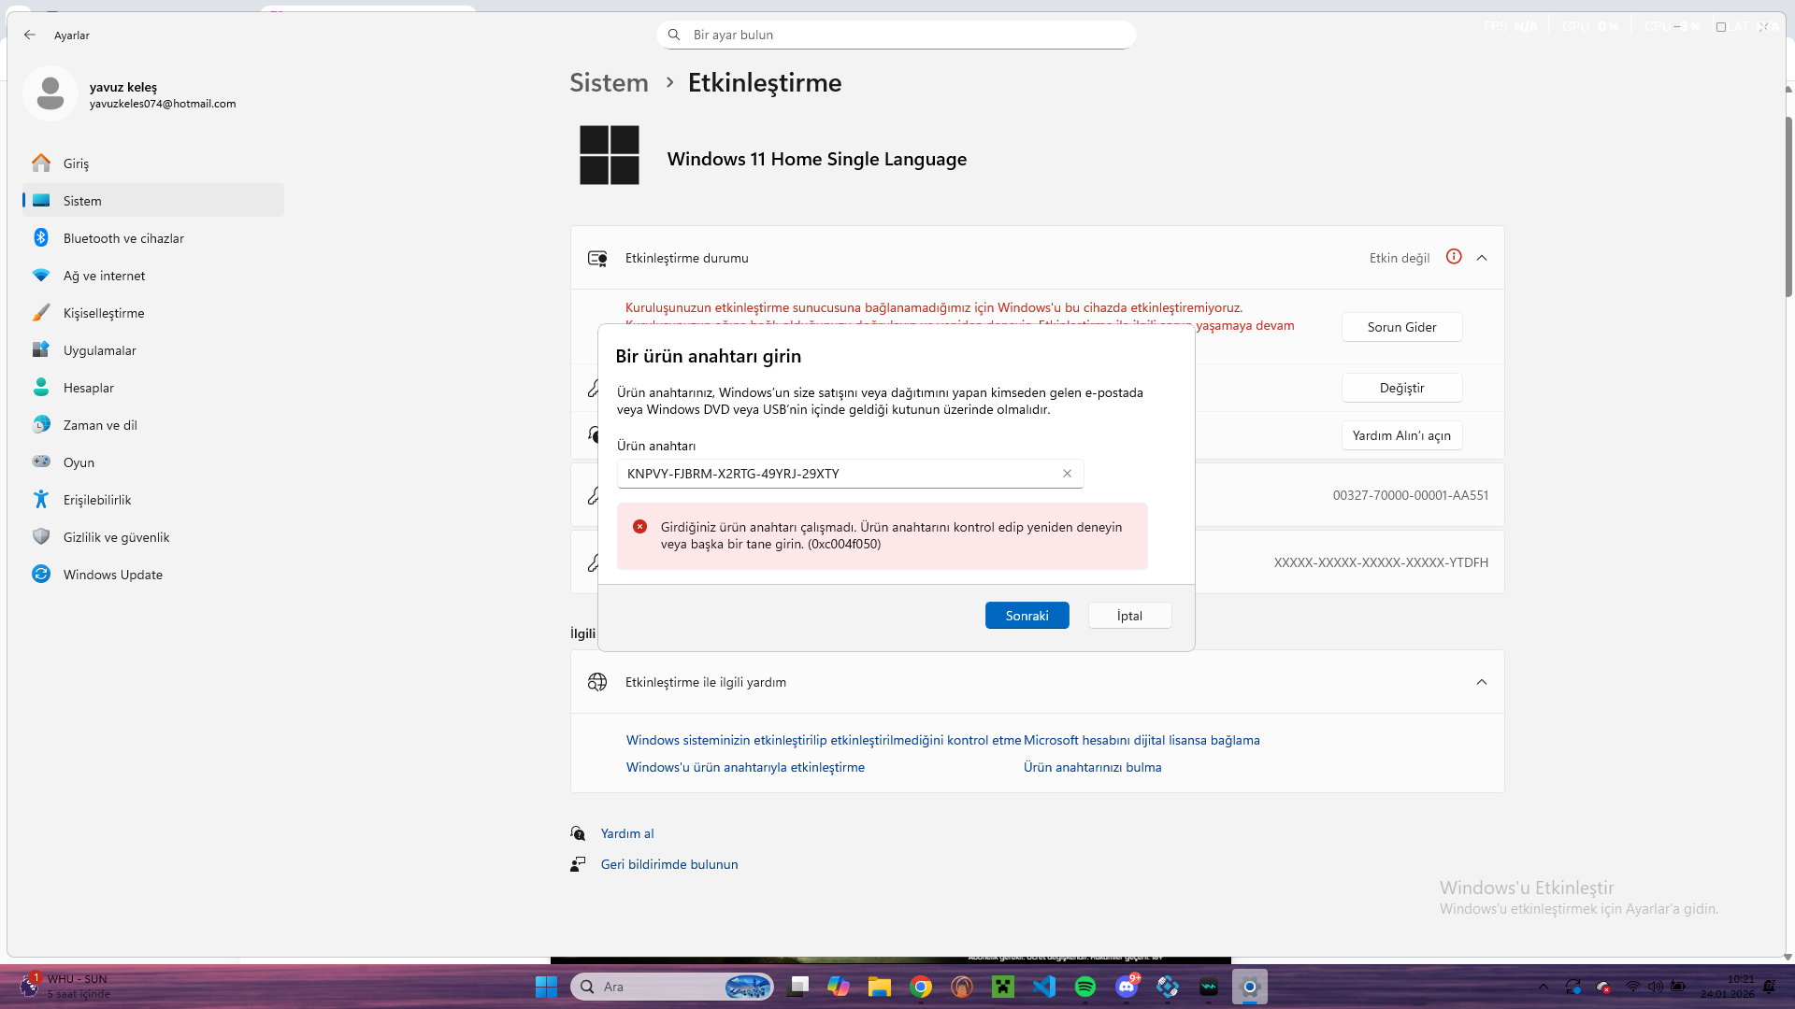
Task: Open Oyun settings
Action: (x=153, y=462)
